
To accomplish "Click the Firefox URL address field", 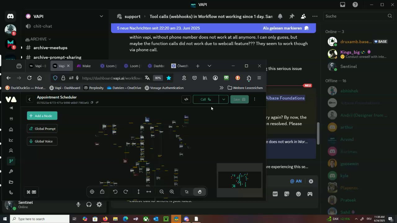I will click(112, 78).
